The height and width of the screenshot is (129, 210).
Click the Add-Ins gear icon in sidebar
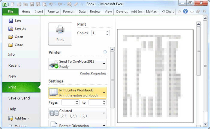pos(10,118)
